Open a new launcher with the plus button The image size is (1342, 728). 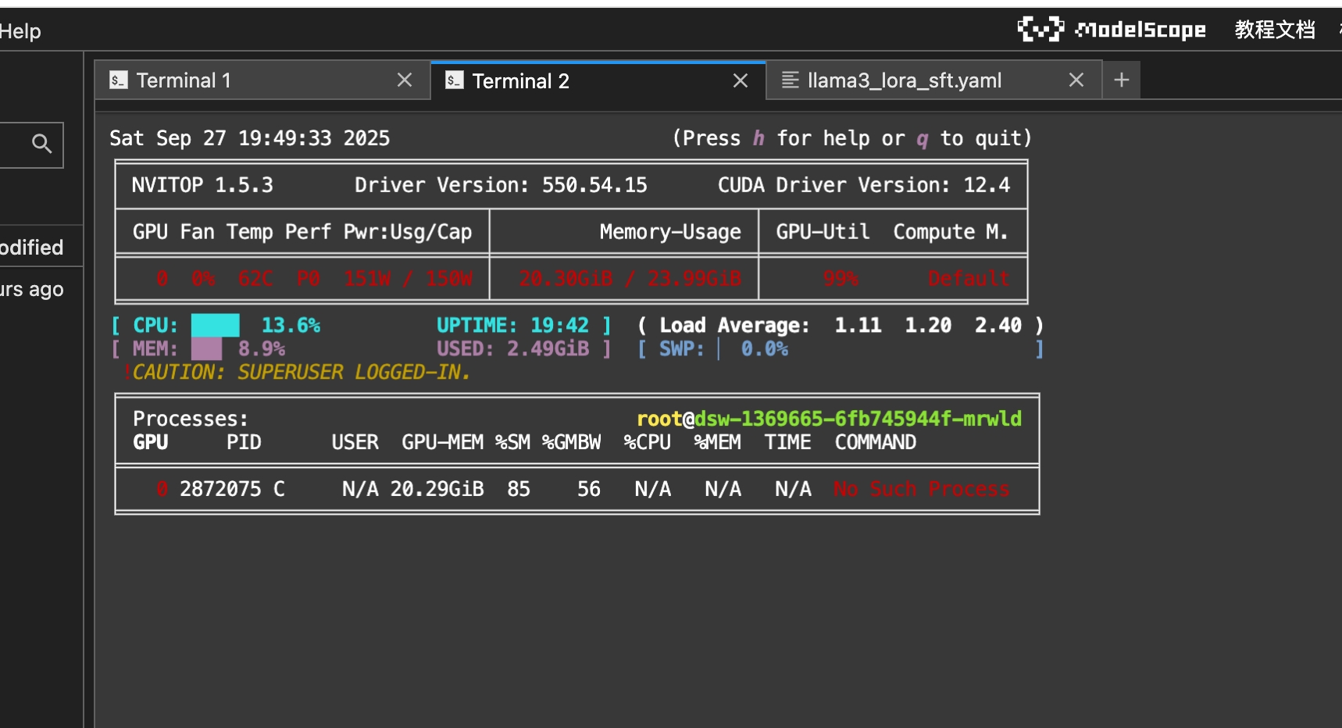(x=1121, y=80)
